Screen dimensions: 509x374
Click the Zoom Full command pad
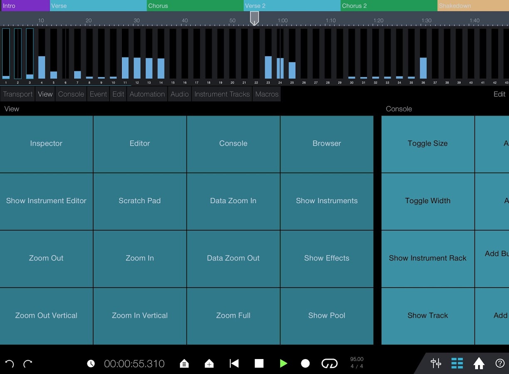[x=233, y=315]
